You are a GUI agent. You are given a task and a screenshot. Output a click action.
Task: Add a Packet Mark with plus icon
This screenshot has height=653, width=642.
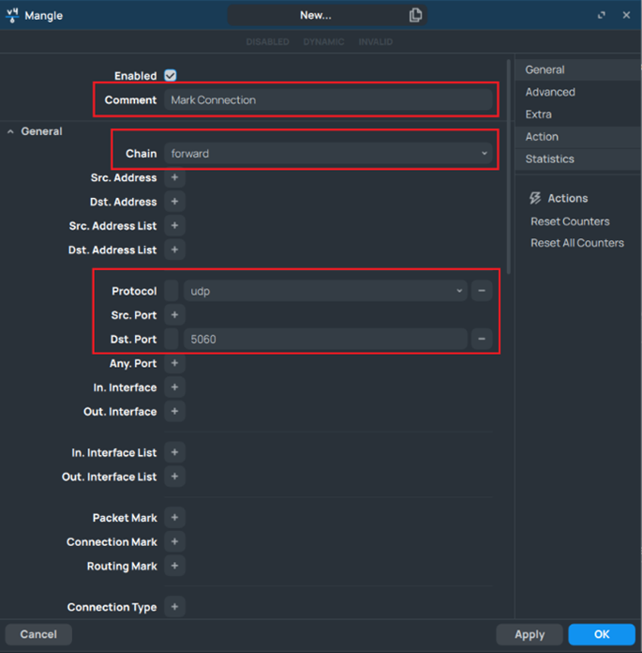pos(174,518)
